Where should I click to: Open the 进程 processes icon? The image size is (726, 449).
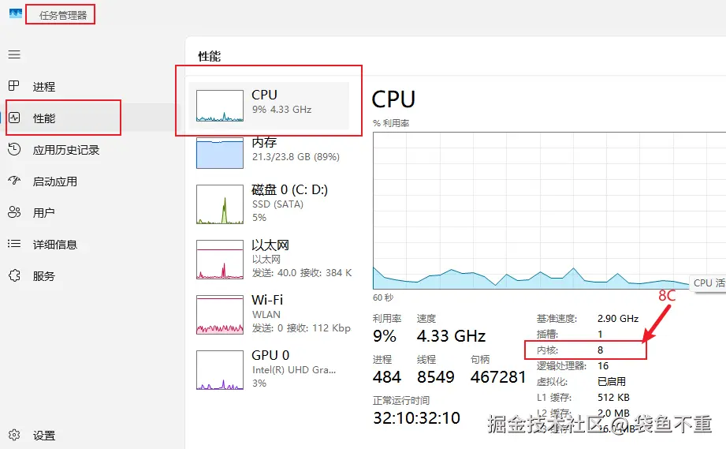click(x=14, y=86)
